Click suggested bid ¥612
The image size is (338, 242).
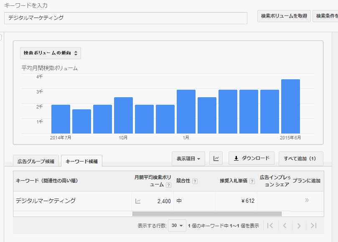point(248,201)
